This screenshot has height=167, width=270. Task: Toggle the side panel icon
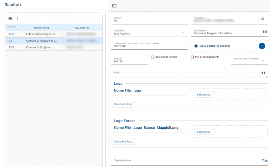114,6
